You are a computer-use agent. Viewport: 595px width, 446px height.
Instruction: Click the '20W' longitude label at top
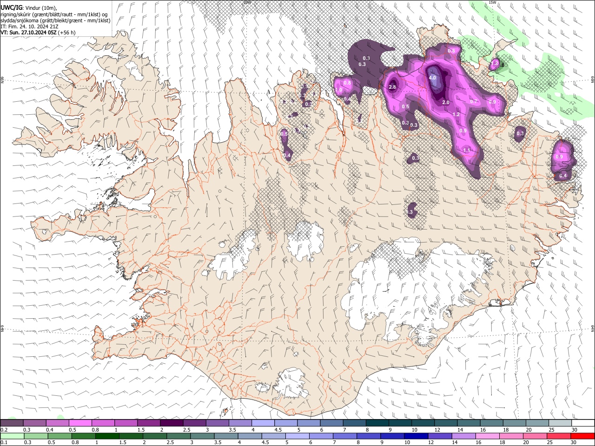pos(247,2)
